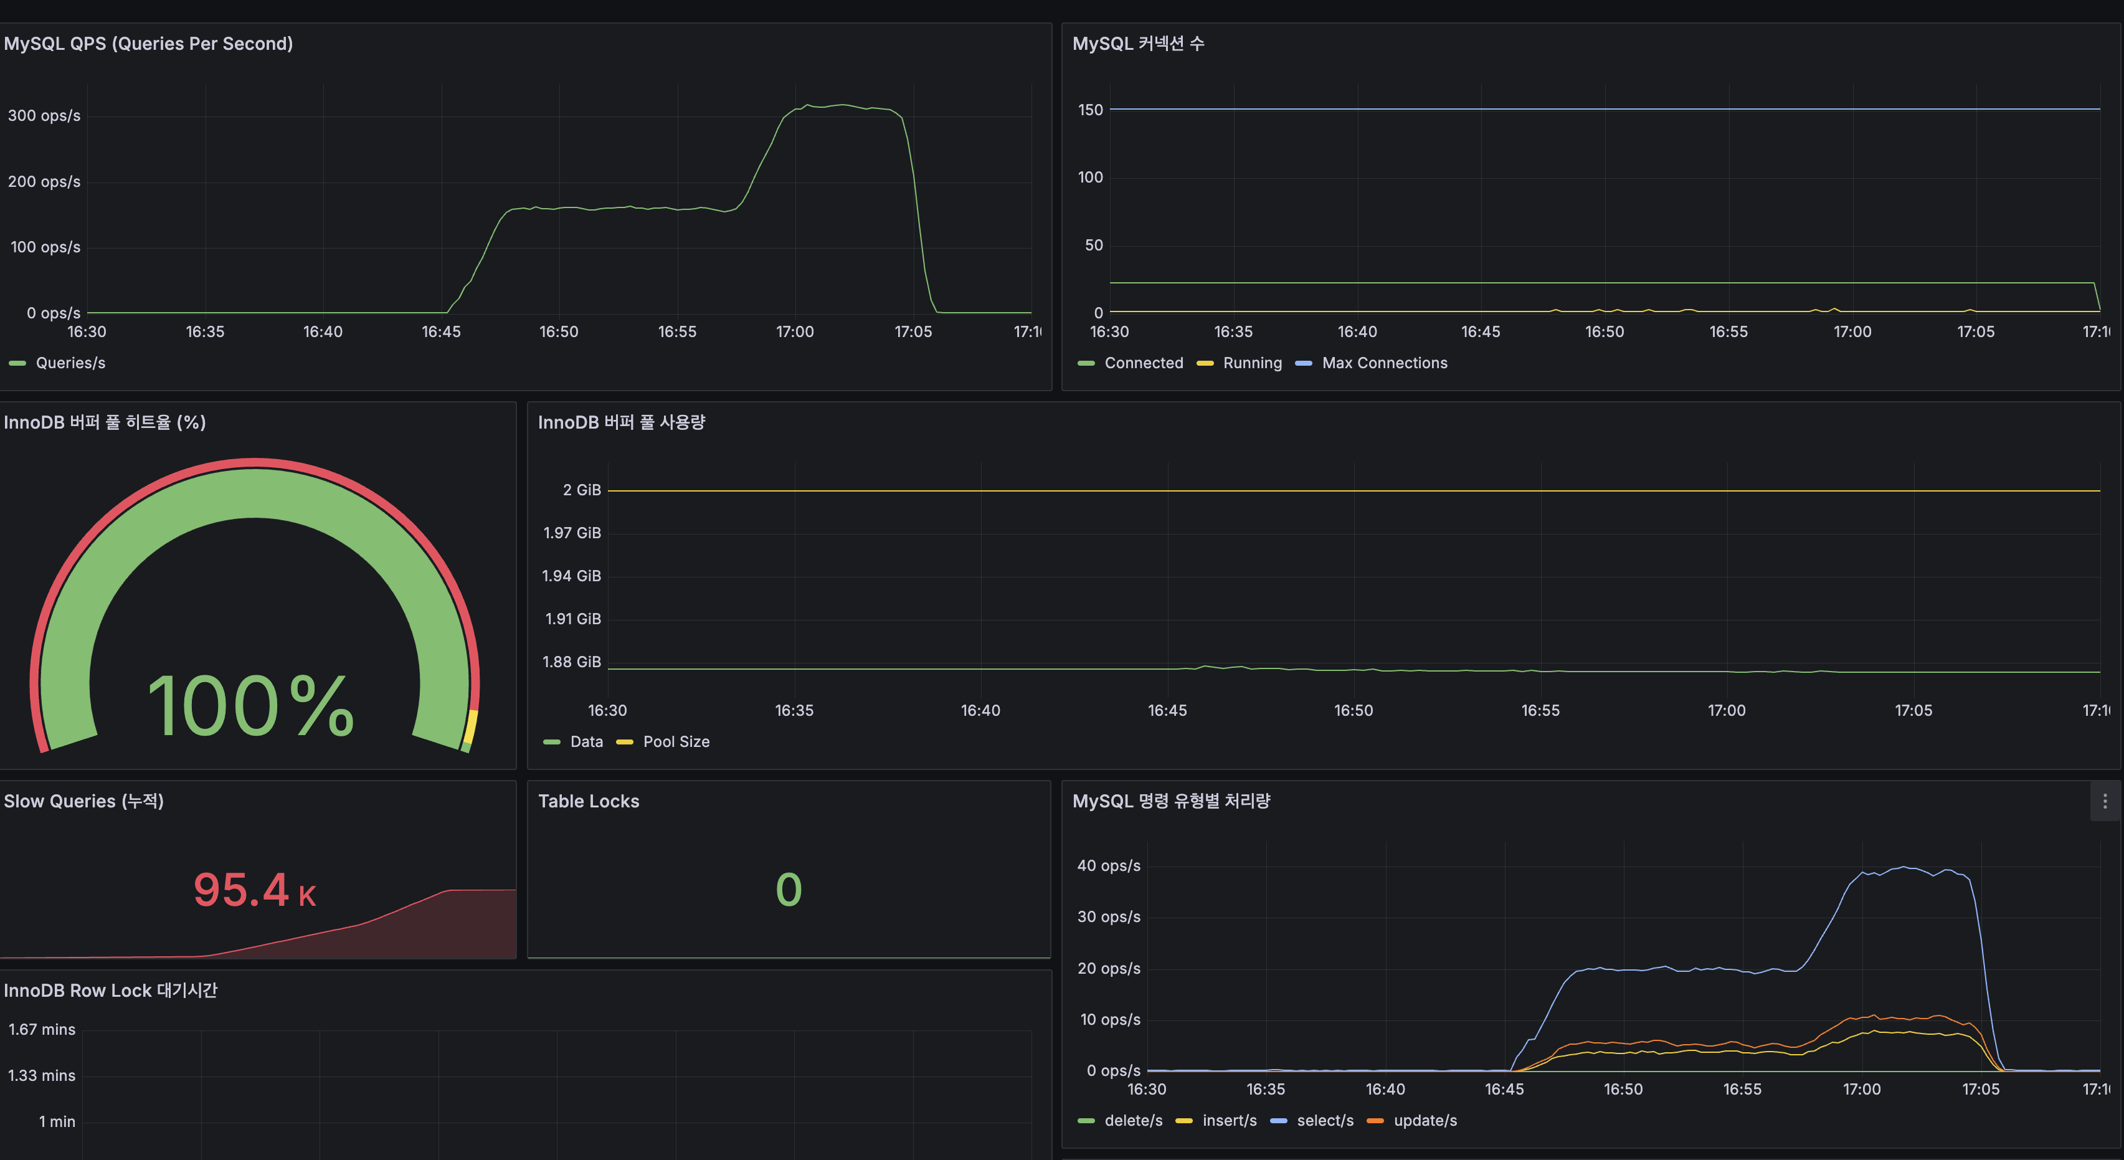The height and width of the screenshot is (1160, 2124).
Task: Open the Table Locks panel menu
Action: tap(588, 801)
